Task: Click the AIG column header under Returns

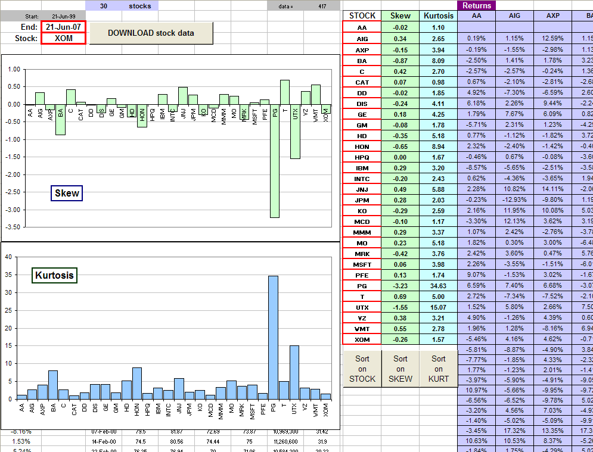Action: tap(514, 15)
